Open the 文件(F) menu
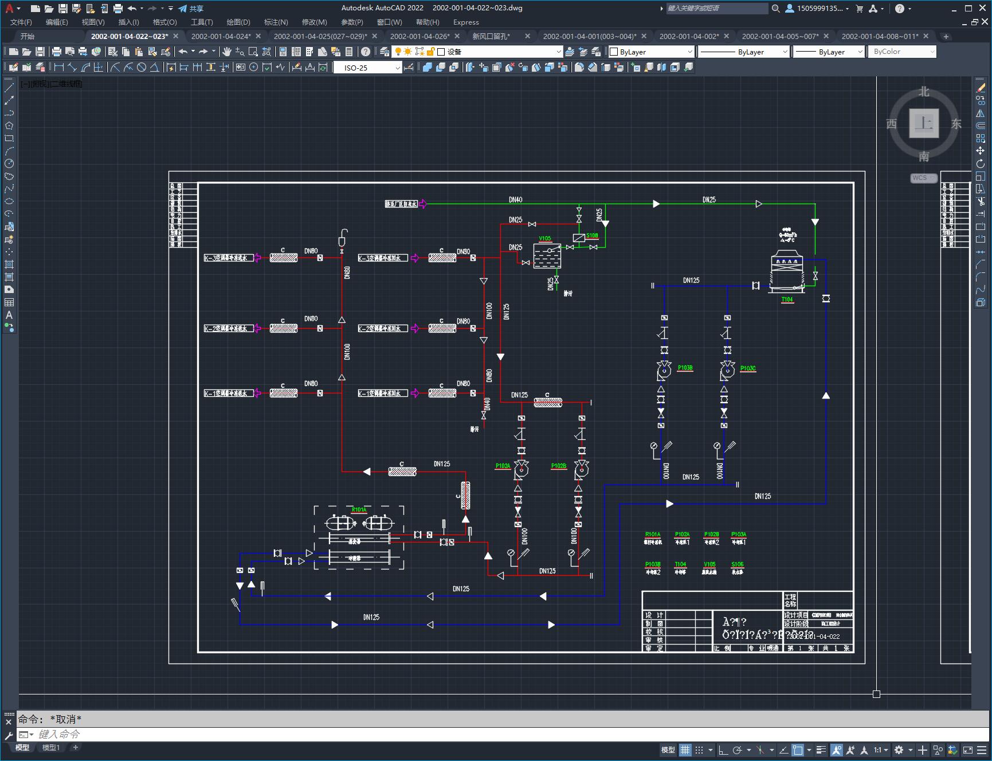 [x=21, y=22]
